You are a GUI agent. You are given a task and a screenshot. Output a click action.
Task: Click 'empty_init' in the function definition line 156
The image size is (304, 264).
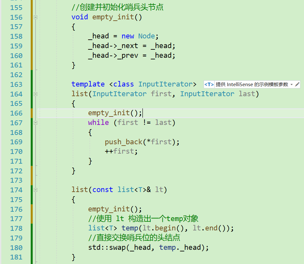[113, 17]
